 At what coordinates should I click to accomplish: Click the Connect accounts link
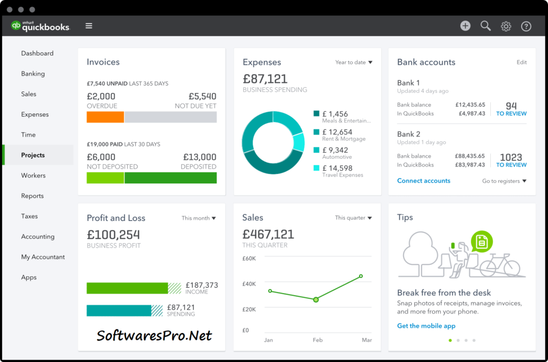[x=423, y=181]
